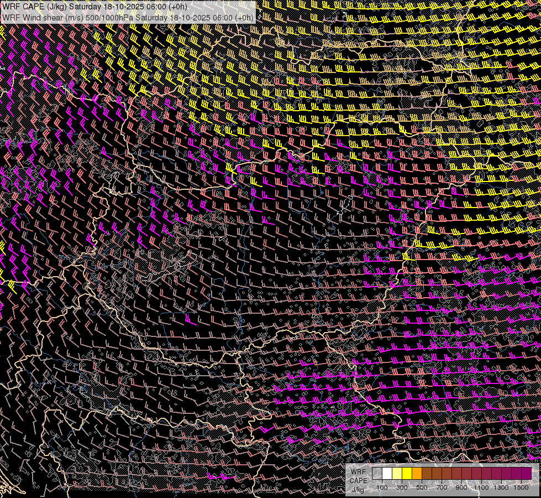Select the transparent first legend swatch
Image resolution: width=541 pixels, height=498 pixels.
click(x=377, y=474)
